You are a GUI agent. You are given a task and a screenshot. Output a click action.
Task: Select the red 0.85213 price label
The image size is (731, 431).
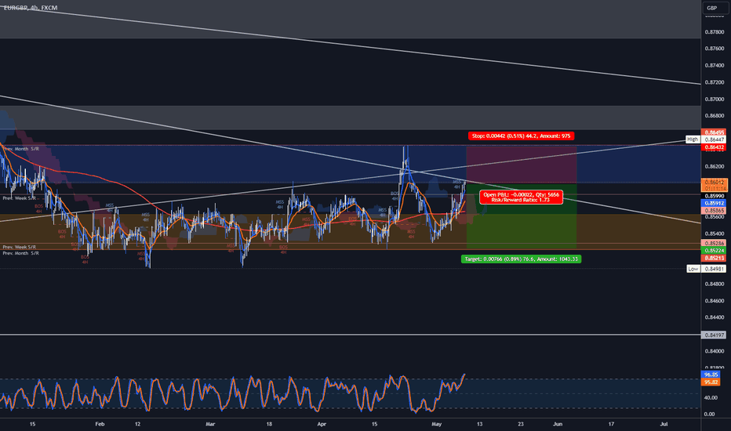tap(715, 258)
